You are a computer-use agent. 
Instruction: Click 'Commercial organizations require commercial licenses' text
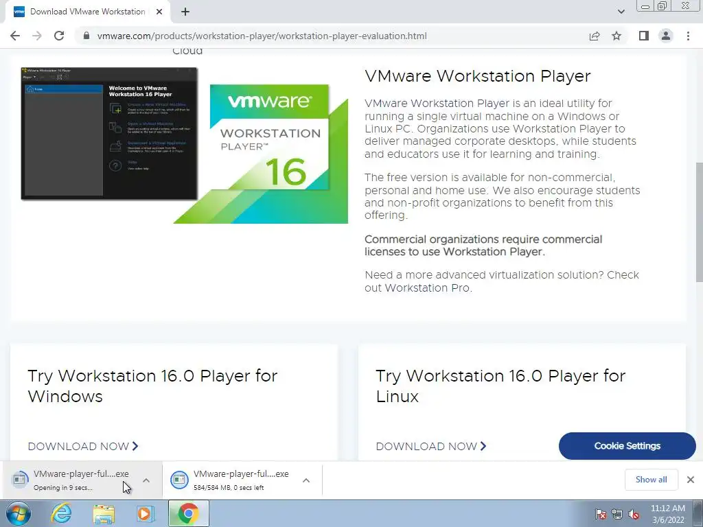pyautogui.click(x=483, y=245)
